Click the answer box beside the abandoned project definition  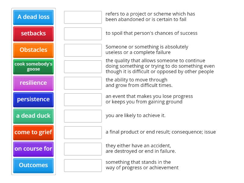(x=83, y=17)
